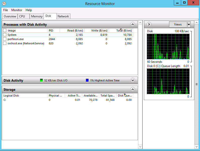Screen dimensions: 200x151
Task: Select the perfmon.exe process name
Action: (16, 39)
